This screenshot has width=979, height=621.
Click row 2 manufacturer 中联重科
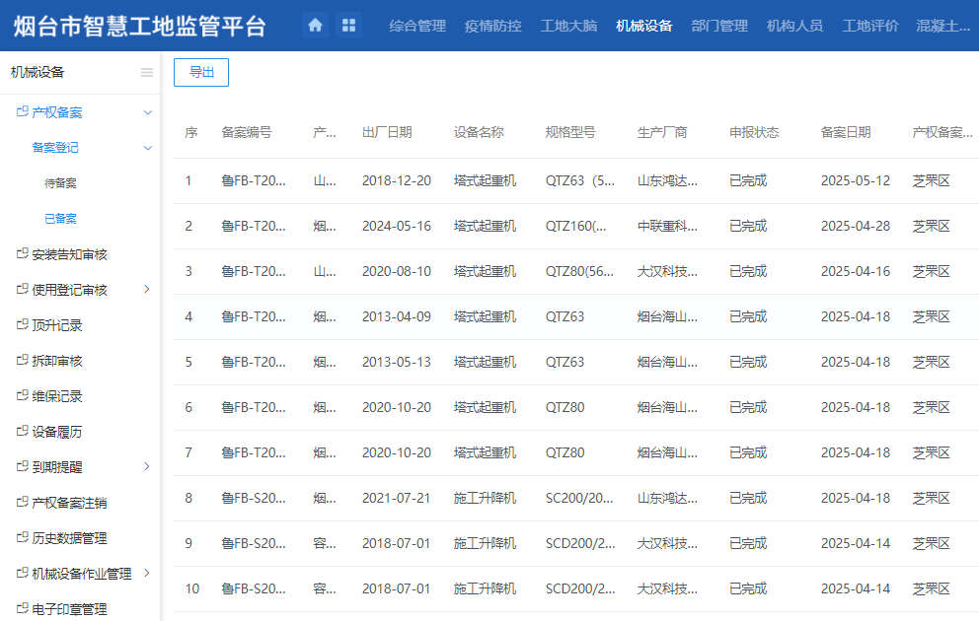coord(667,227)
